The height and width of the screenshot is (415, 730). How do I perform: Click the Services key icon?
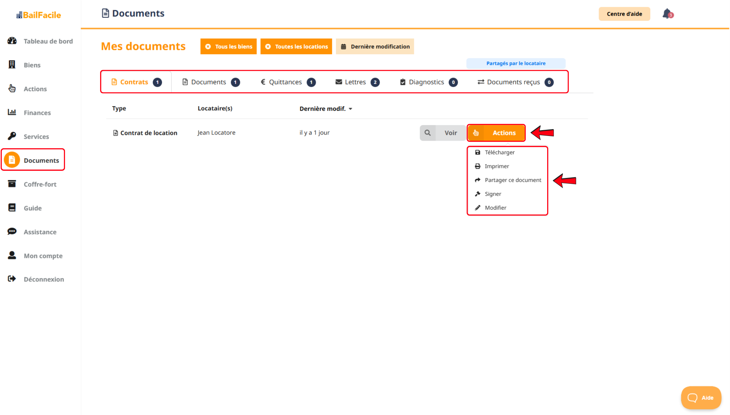click(12, 136)
